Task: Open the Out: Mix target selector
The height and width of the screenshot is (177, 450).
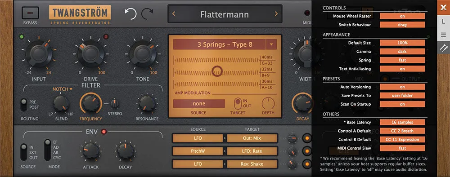Action: tap(252, 138)
